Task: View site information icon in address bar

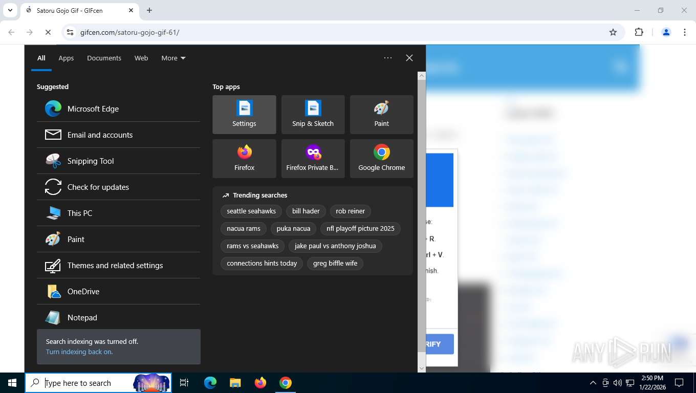Action: pyautogui.click(x=70, y=32)
